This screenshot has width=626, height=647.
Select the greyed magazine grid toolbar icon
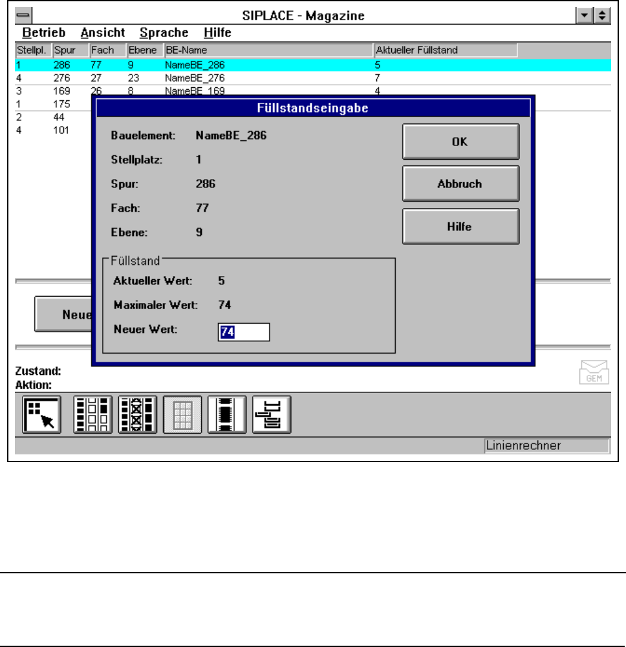(x=182, y=414)
